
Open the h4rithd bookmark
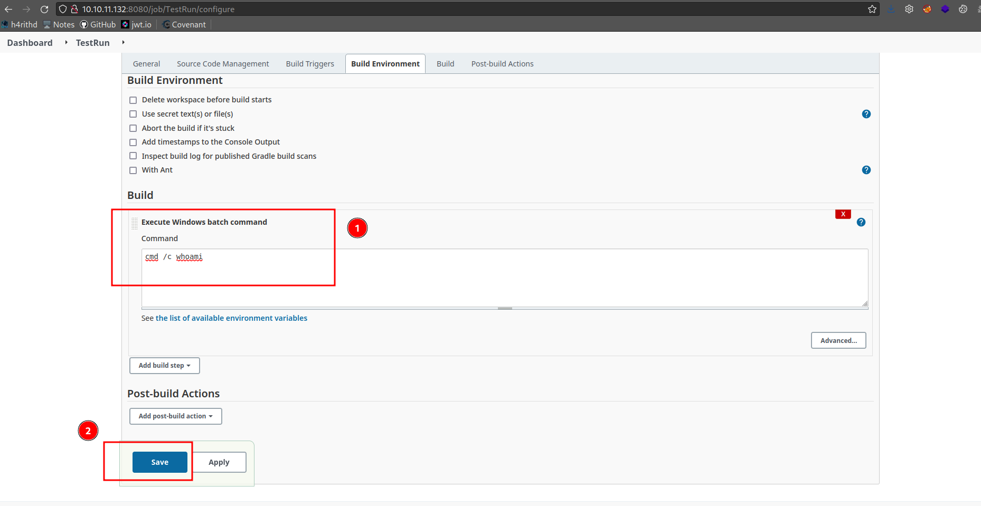pos(20,24)
